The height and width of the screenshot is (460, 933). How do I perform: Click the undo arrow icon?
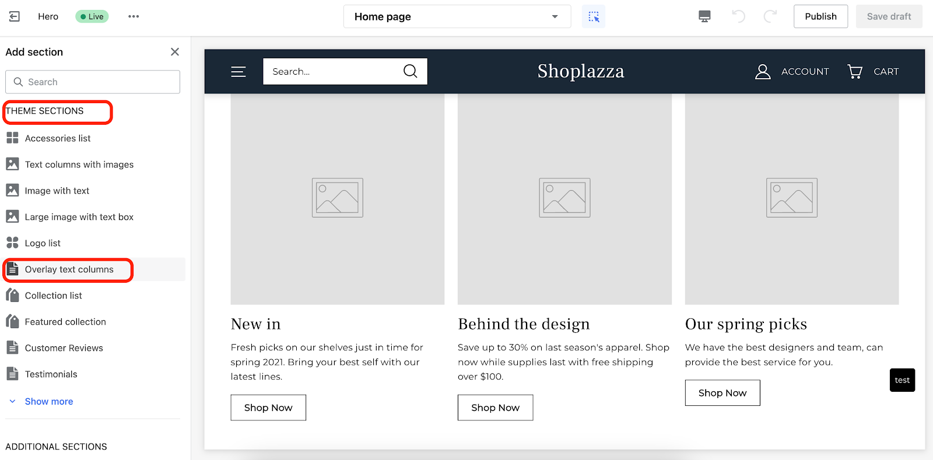click(x=738, y=16)
